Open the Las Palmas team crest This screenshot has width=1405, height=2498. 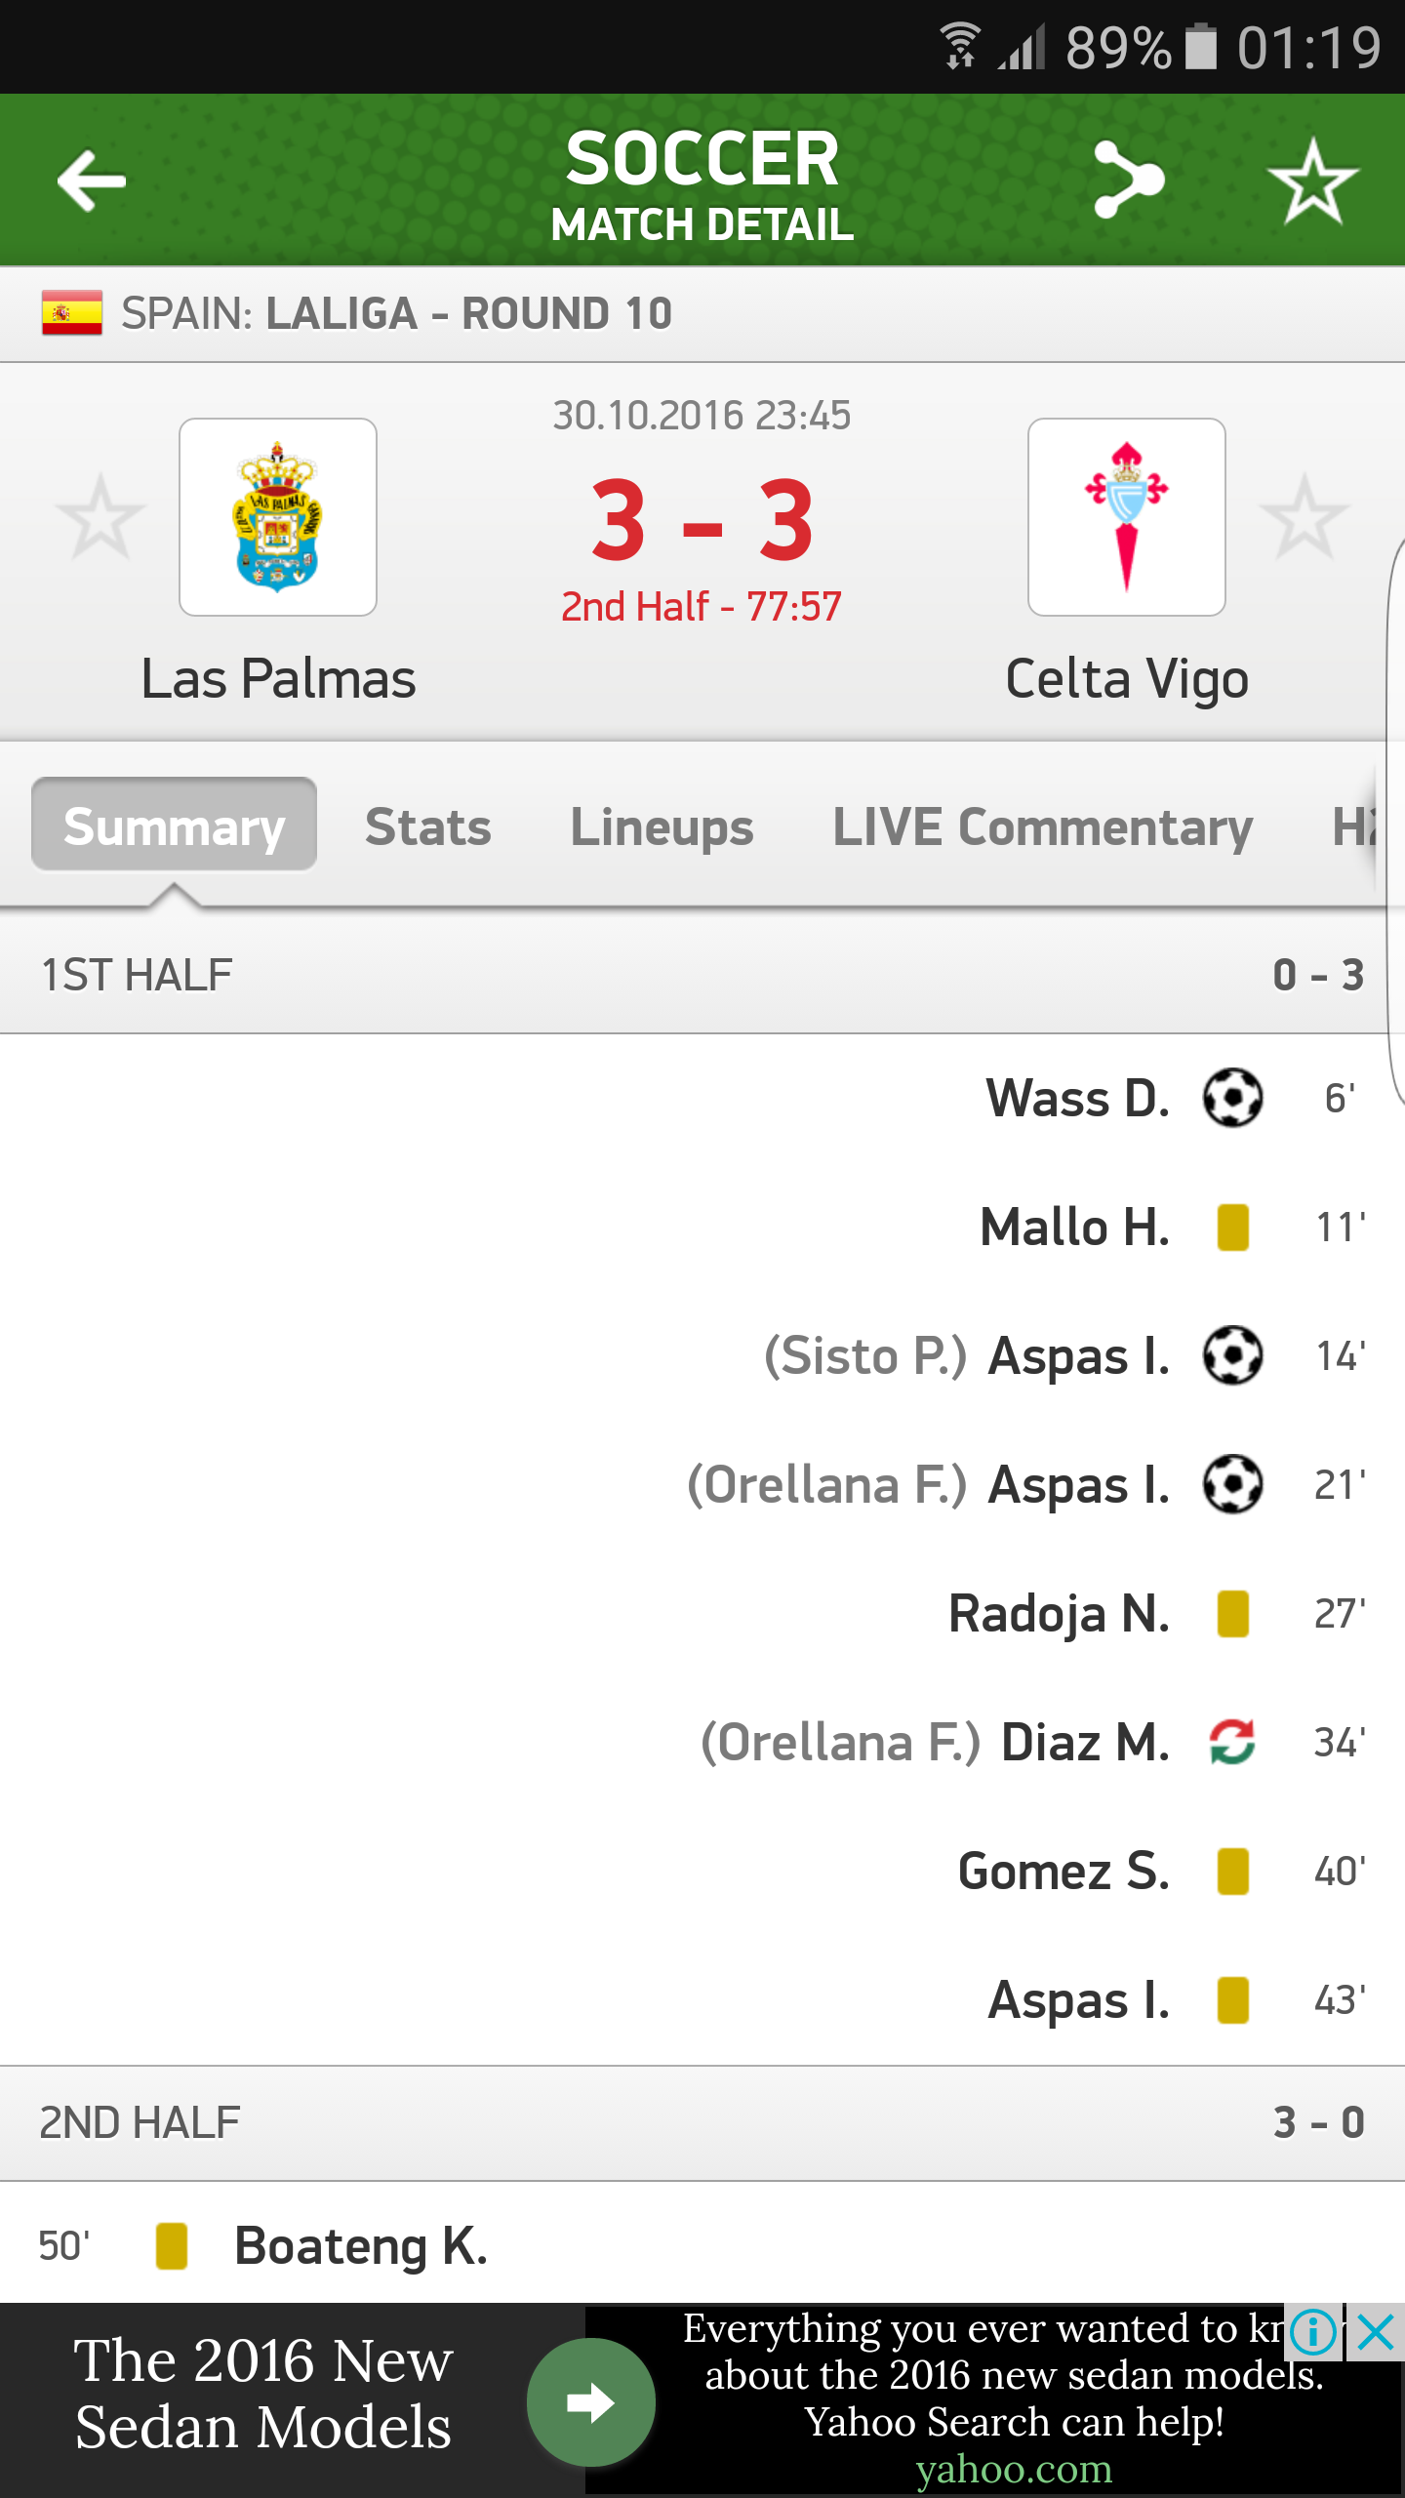click(x=278, y=517)
